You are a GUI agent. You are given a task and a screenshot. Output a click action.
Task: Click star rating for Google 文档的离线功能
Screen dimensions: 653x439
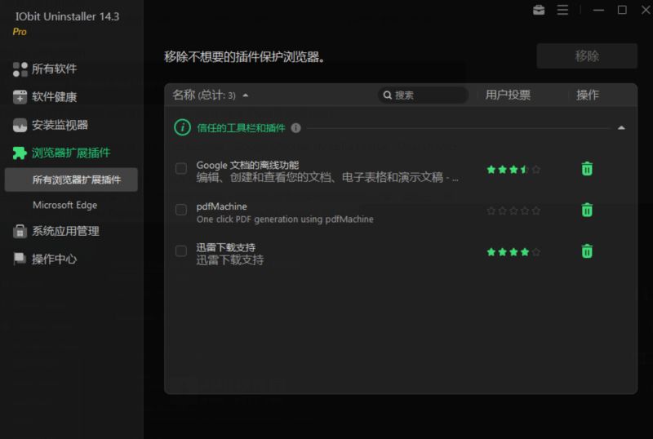513,169
